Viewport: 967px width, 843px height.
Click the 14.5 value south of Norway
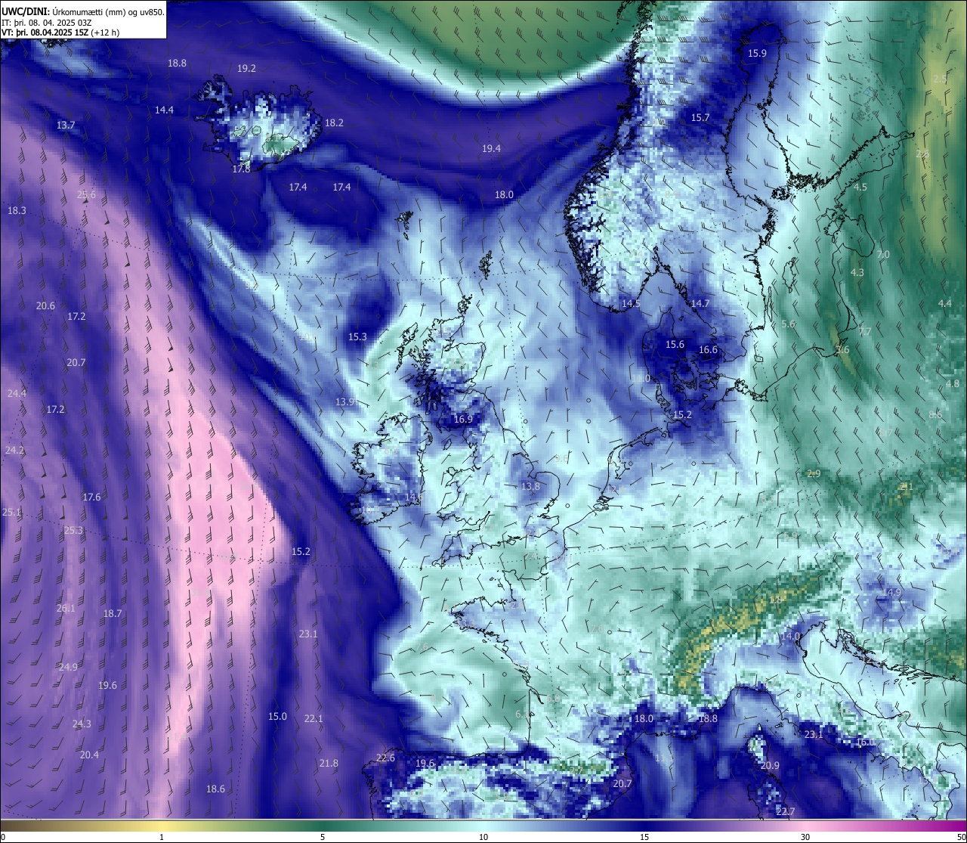click(x=631, y=303)
